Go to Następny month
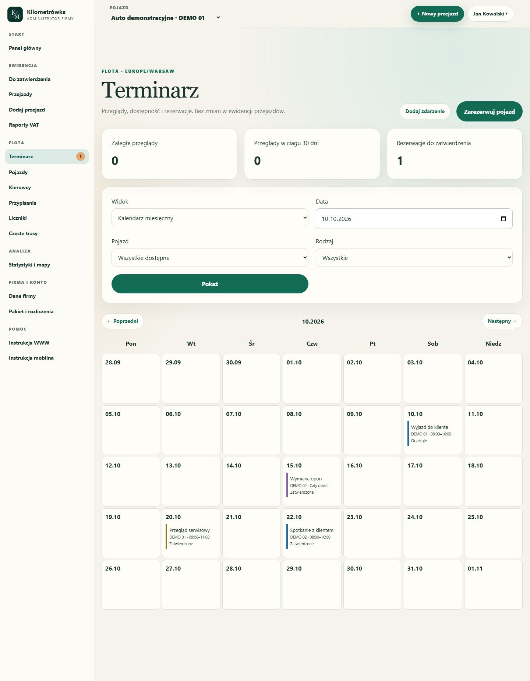530x681 pixels. [502, 321]
